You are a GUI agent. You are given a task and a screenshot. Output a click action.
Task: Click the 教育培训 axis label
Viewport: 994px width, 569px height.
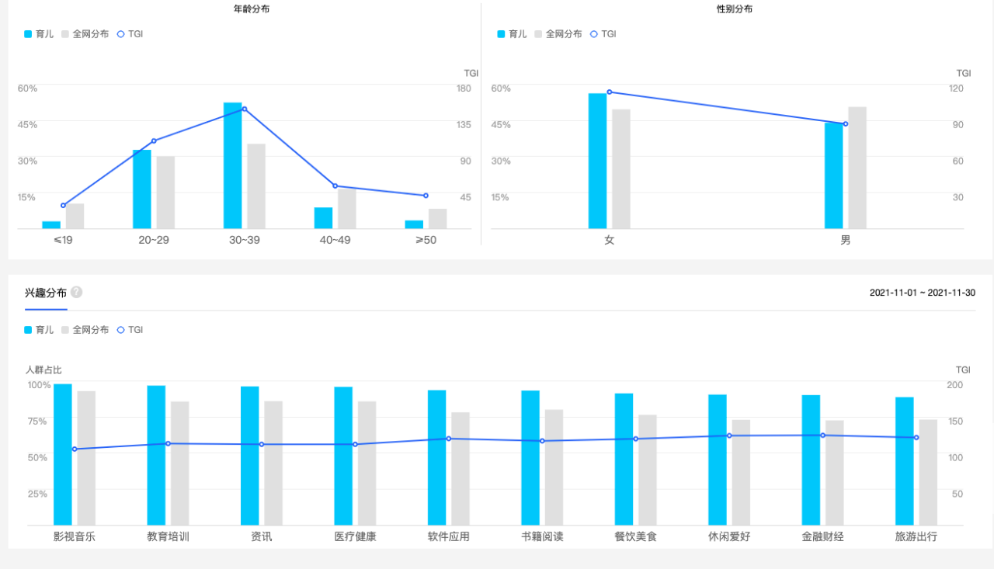pyautogui.click(x=169, y=536)
